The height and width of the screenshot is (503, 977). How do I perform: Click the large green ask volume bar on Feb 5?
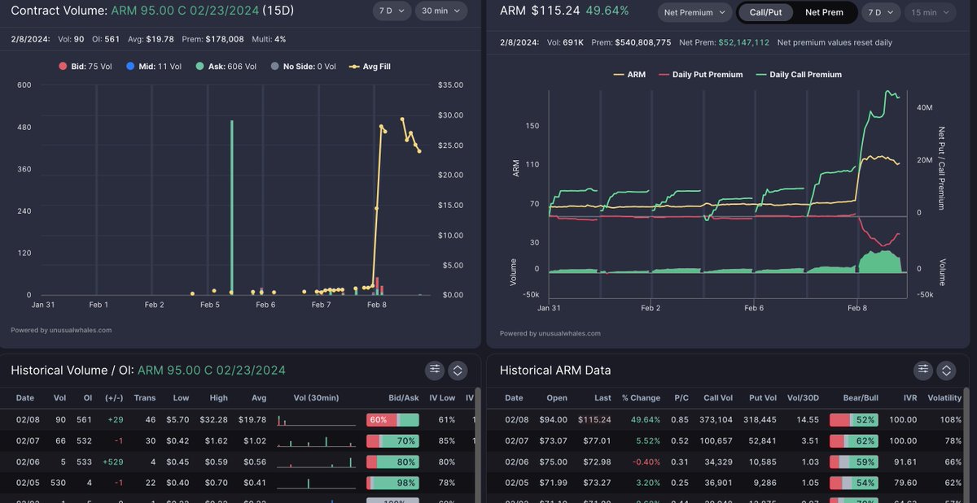[x=232, y=208]
